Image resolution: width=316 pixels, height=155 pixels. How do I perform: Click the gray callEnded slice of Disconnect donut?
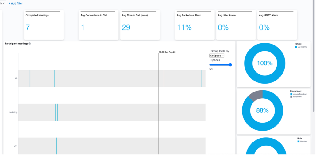[x=256, y=95]
